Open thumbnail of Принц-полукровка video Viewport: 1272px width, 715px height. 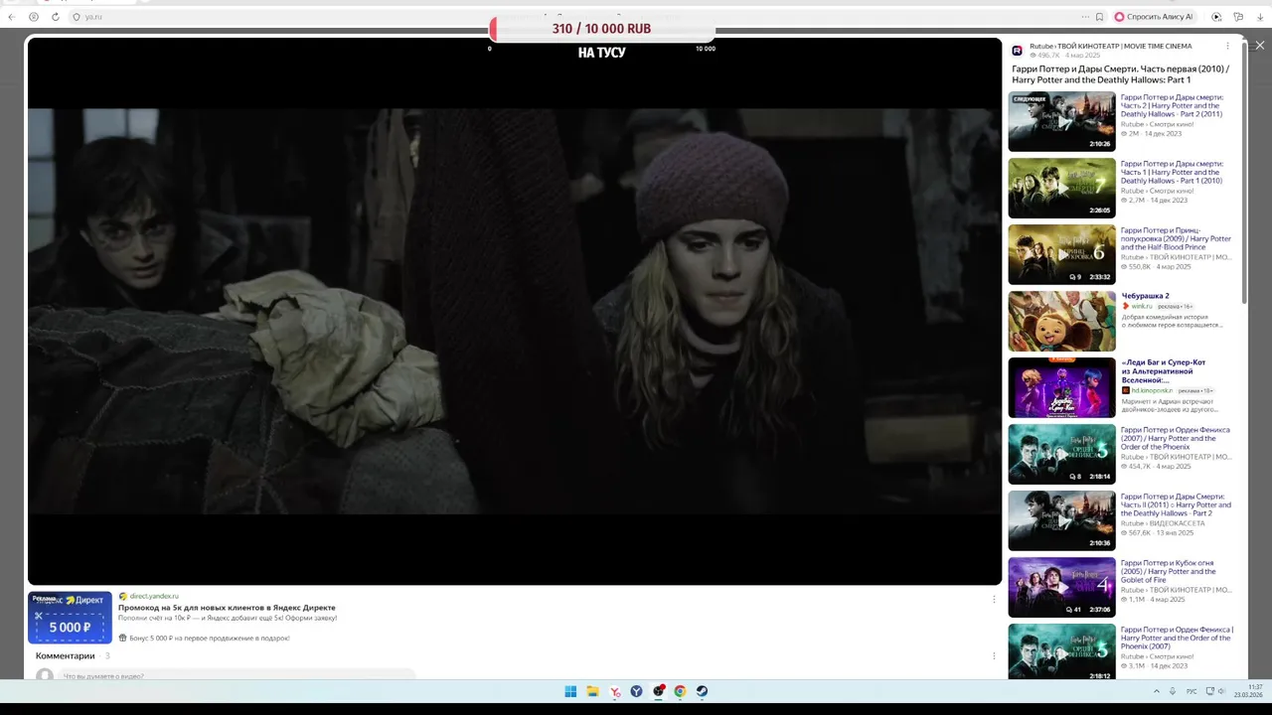coord(1061,254)
